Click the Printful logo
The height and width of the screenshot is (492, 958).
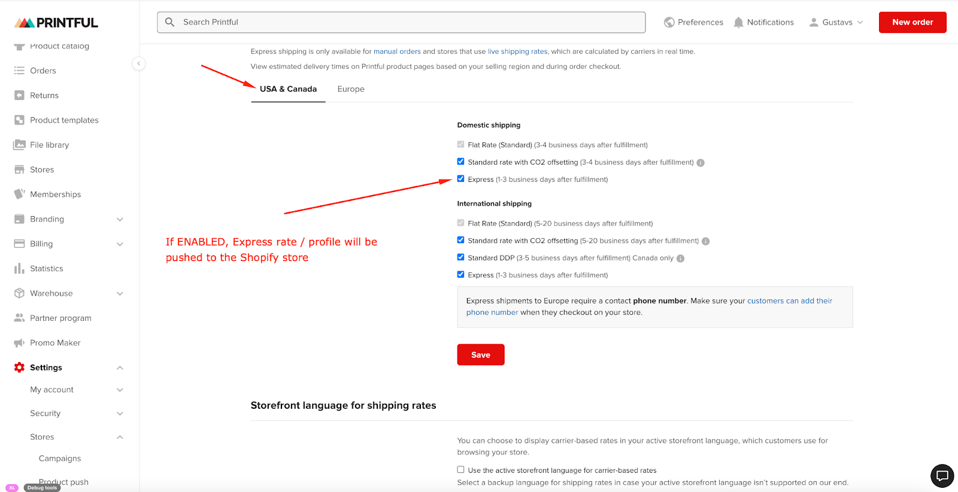point(56,23)
